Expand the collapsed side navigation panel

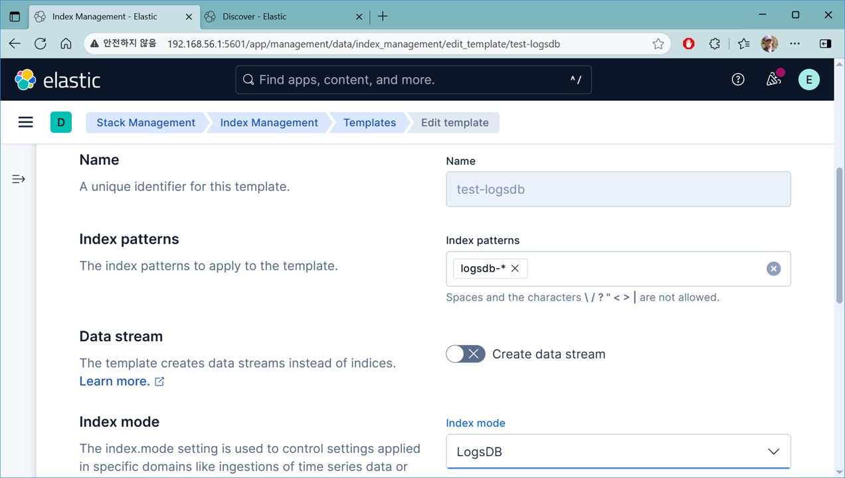19,179
